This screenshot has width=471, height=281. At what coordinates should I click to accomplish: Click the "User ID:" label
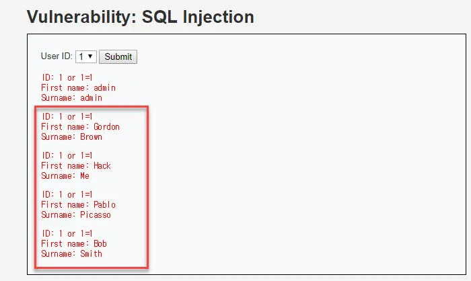point(57,56)
